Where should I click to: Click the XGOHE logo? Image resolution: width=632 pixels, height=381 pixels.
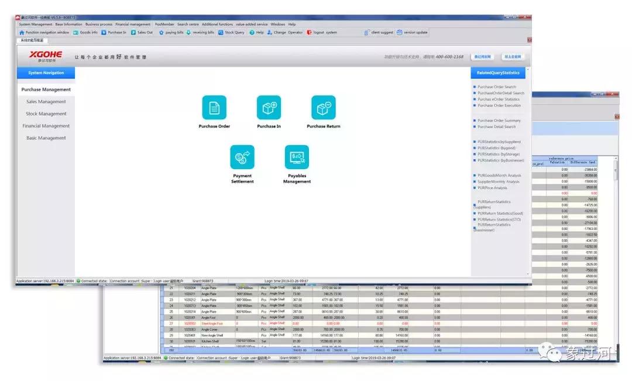click(46, 56)
